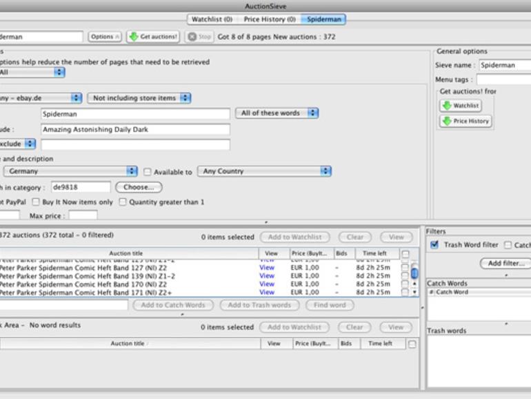Click the Menu tags field
Viewport: 531px width, 399px height.
click(503, 79)
